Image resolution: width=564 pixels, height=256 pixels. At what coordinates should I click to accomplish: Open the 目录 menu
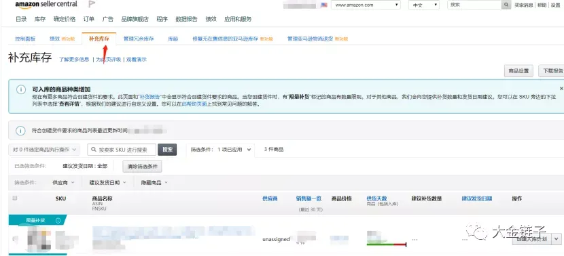pyautogui.click(x=21, y=20)
